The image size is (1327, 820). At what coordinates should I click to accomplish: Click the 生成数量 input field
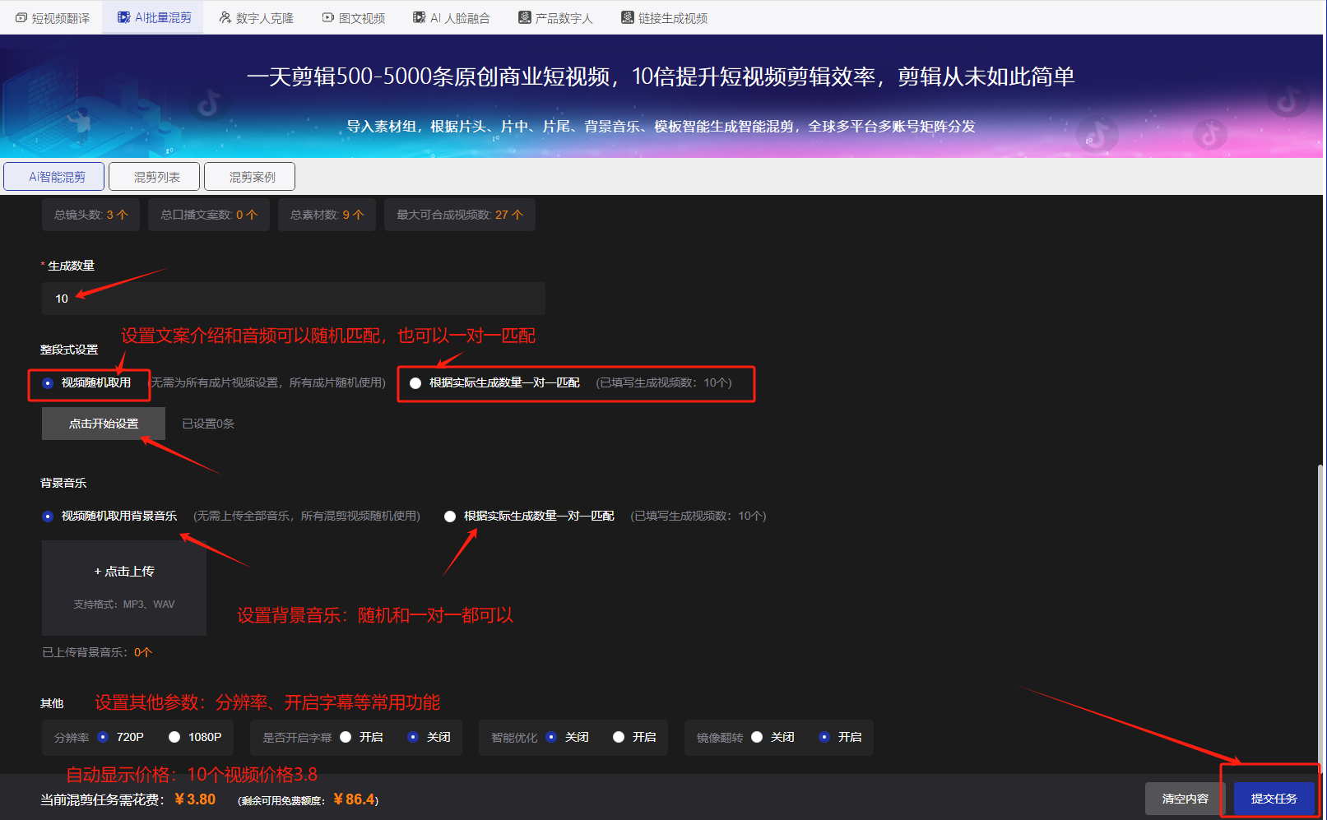pyautogui.click(x=293, y=298)
